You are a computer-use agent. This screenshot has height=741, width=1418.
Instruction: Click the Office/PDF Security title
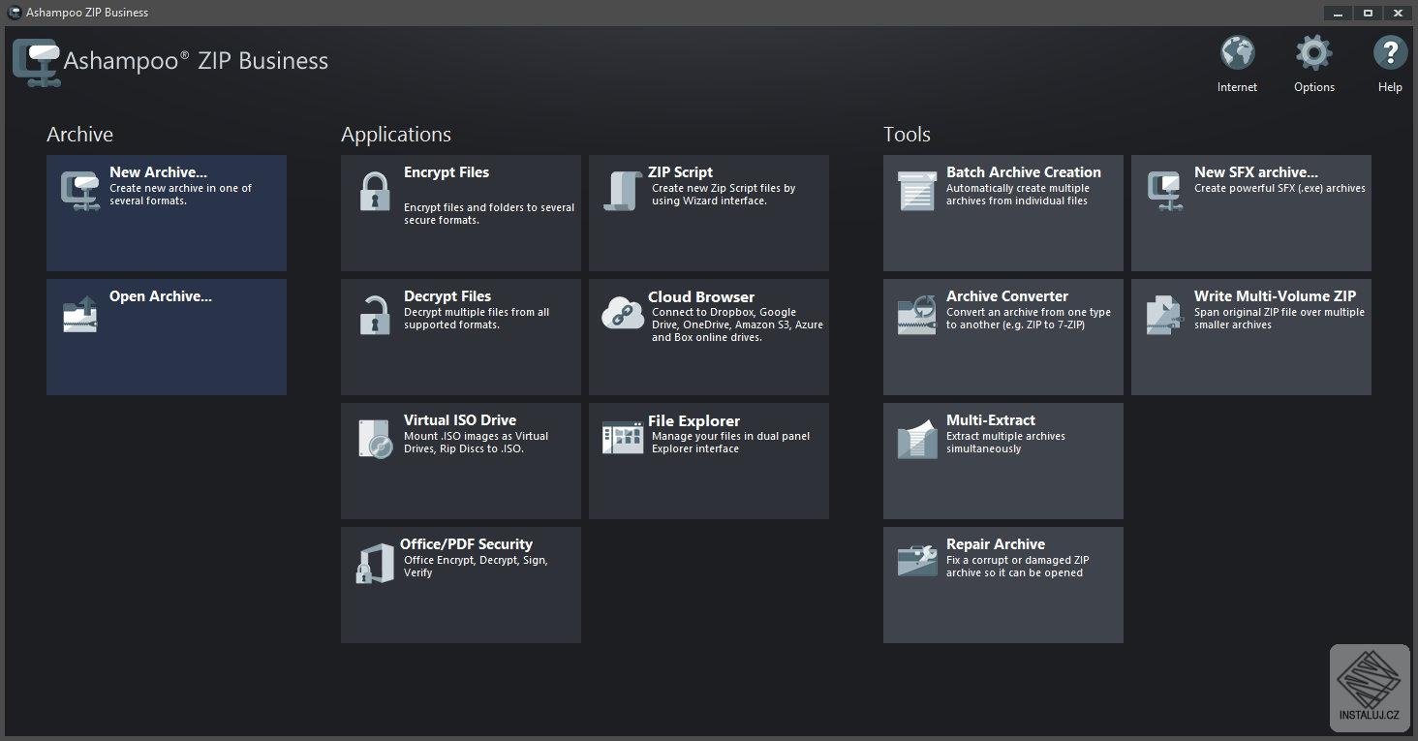coord(467,544)
